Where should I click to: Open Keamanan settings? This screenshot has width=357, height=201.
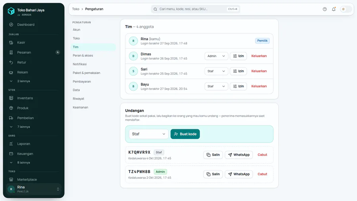[93, 107]
